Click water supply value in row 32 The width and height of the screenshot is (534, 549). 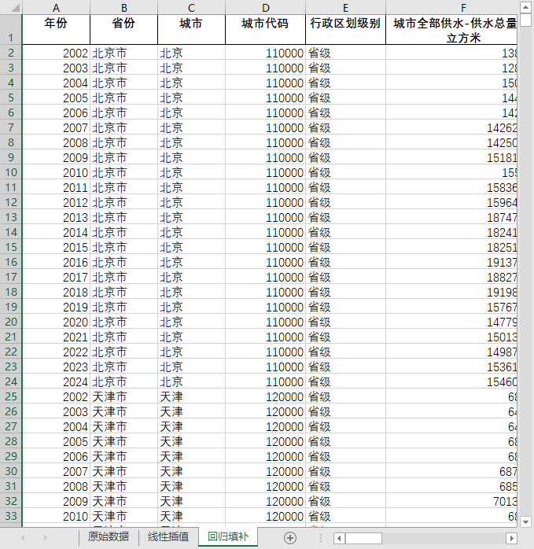[x=451, y=501]
